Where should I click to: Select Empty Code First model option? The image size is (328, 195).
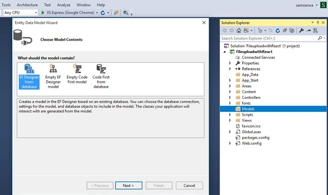point(77,74)
